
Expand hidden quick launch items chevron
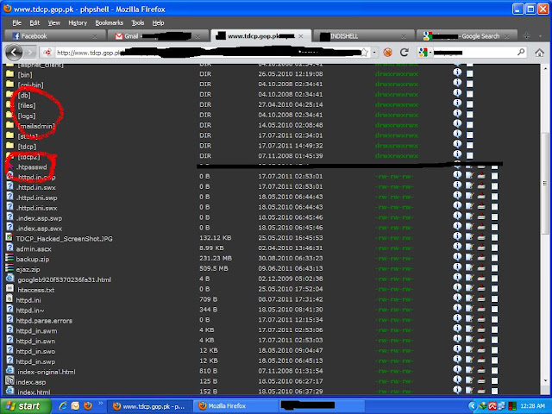click(100, 403)
